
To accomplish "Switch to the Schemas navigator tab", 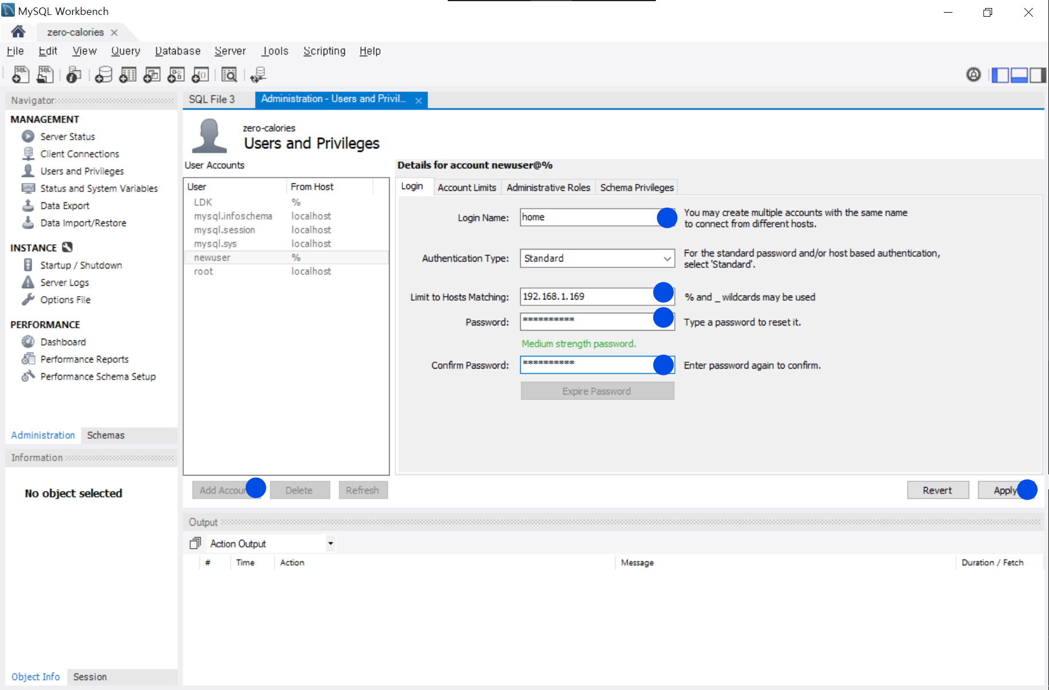I will click(106, 435).
